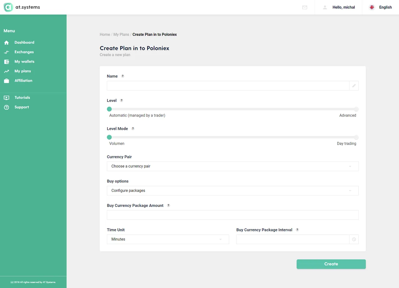The image size is (399, 288).
Task: Set Level slider to Advanced end
Action: pos(356,109)
